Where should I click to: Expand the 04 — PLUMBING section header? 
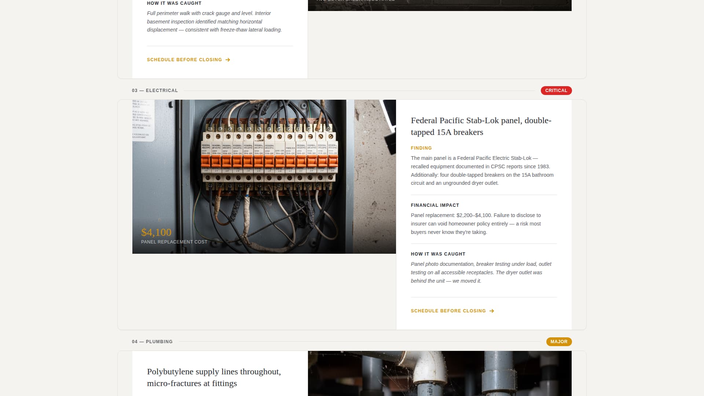[152, 341]
